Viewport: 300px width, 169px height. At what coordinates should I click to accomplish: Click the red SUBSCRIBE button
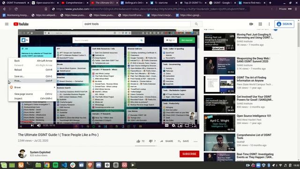189,154
